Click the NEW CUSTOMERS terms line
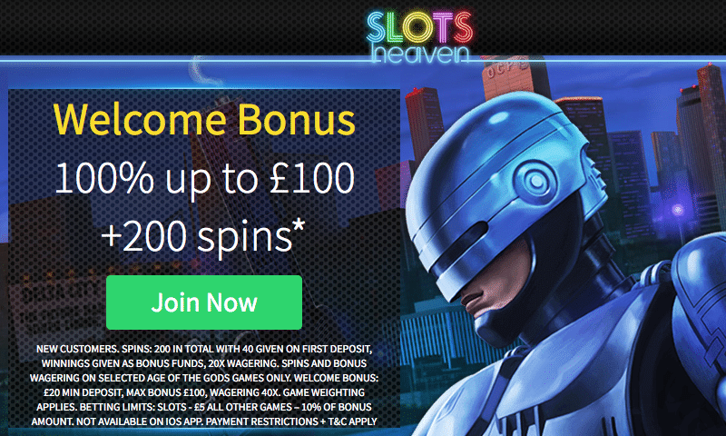This screenshot has width=726, height=436. click(204, 349)
